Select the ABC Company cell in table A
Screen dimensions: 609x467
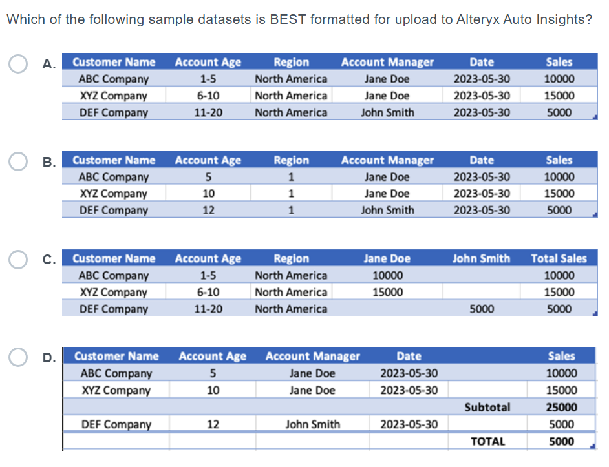112,79
